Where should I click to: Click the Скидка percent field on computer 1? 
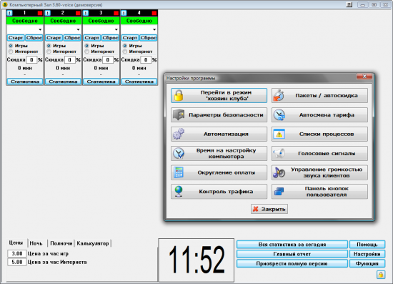[x=31, y=60]
